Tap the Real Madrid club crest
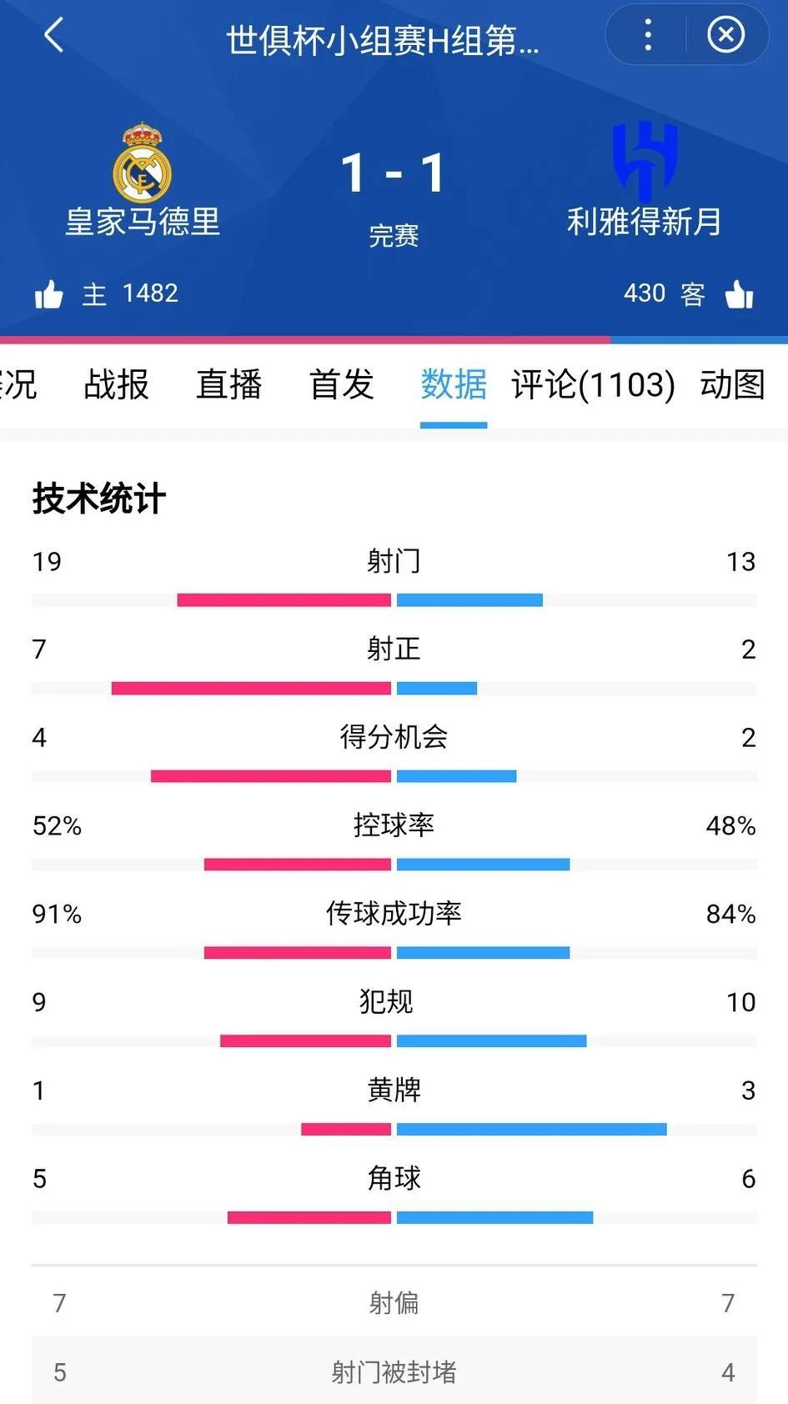This screenshot has width=788, height=1404. tap(143, 162)
